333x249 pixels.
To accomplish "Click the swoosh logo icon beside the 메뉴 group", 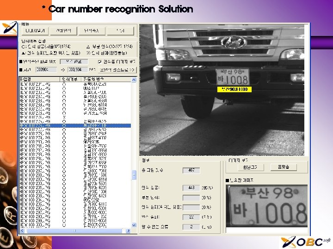I will pyautogui.click(x=9, y=28).
